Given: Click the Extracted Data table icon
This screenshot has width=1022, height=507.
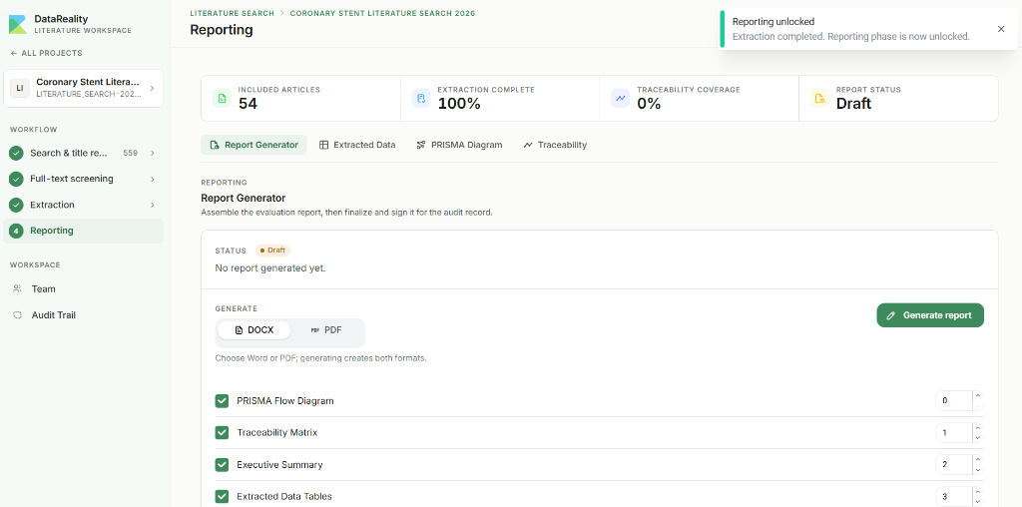Looking at the screenshot, I should (x=323, y=145).
